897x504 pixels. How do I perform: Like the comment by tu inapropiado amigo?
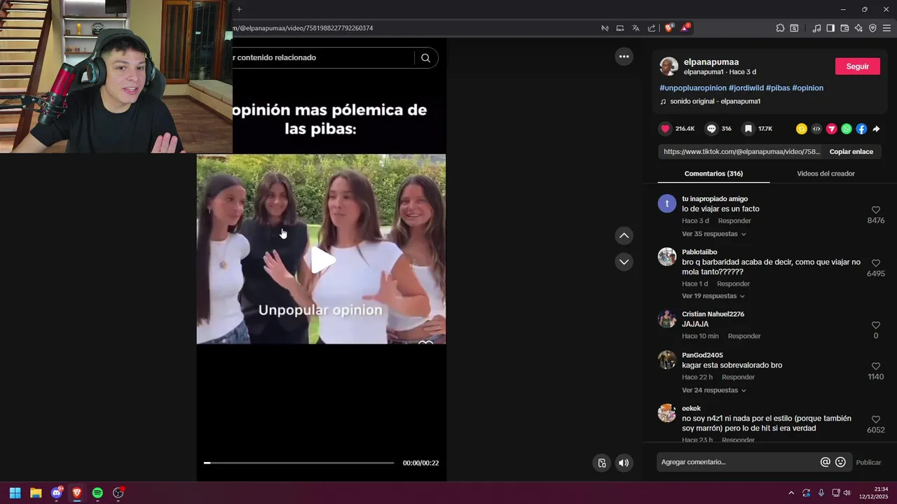click(x=875, y=210)
